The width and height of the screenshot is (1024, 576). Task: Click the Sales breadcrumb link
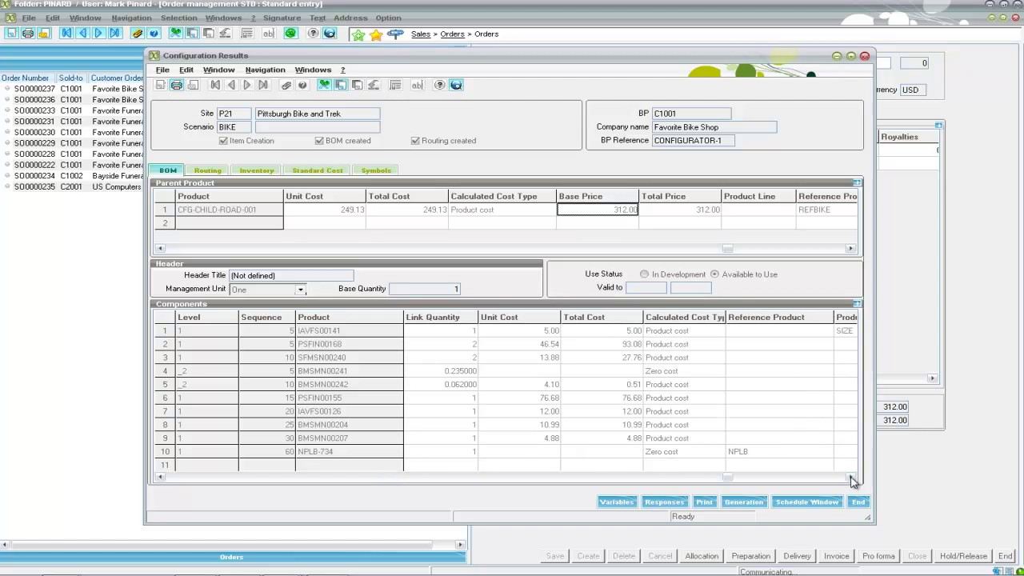point(421,34)
